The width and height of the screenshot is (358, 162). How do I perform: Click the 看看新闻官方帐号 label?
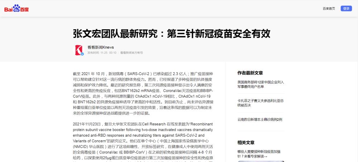pyautogui.click(x=131, y=53)
